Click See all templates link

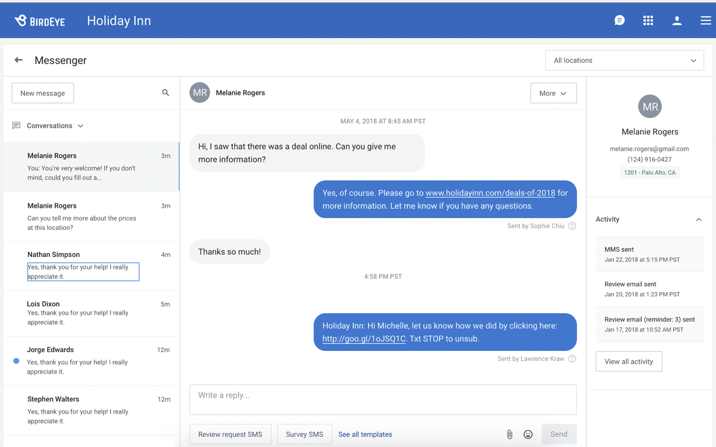coord(365,435)
